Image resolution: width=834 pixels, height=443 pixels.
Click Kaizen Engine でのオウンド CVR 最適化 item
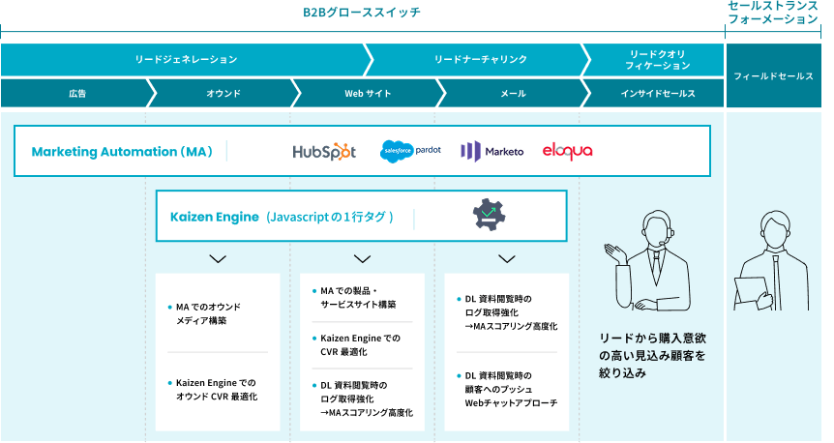pyautogui.click(x=217, y=390)
